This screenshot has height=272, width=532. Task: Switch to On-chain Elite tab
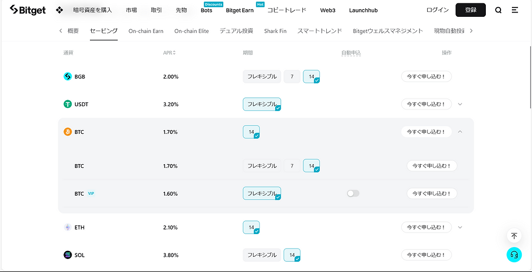192,31
